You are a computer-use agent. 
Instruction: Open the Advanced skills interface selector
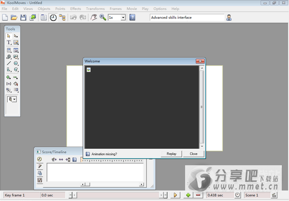pyautogui.click(x=187, y=17)
